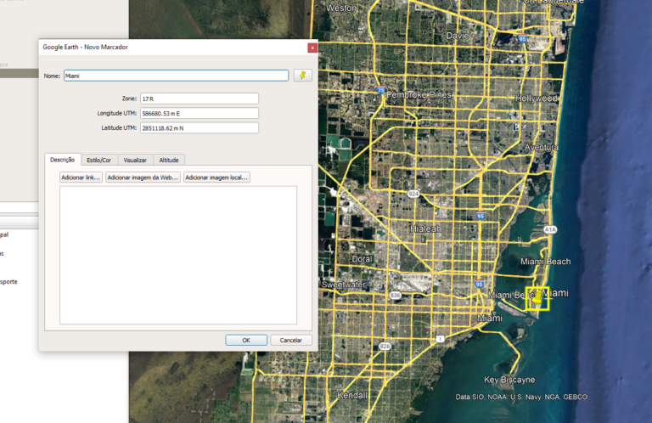The height and width of the screenshot is (423, 652).
Task: Click Adicionar imagem local... button
Action: coord(216,178)
